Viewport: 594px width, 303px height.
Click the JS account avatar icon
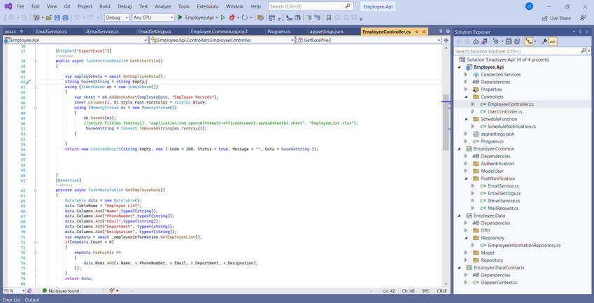click(x=529, y=6)
